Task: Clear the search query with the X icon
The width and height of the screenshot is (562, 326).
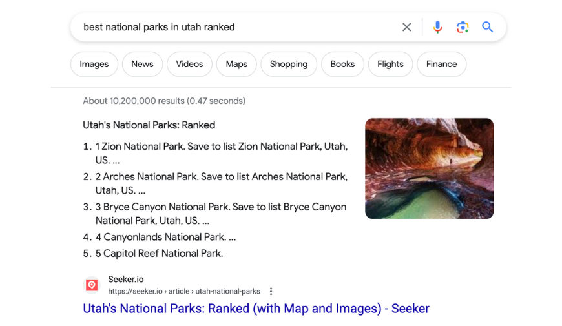Action: click(406, 27)
